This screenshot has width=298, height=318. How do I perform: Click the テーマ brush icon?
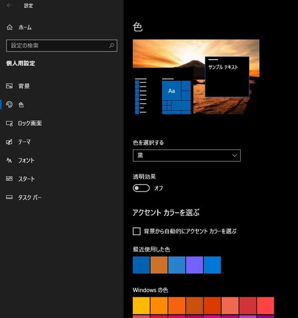[9, 142]
